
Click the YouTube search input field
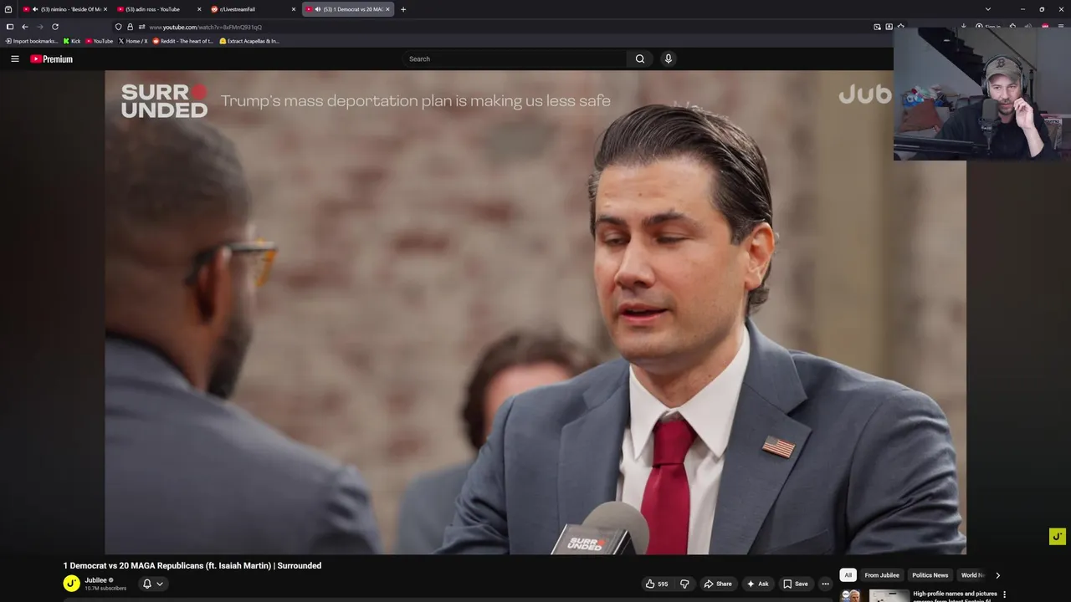click(x=514, y=59)
